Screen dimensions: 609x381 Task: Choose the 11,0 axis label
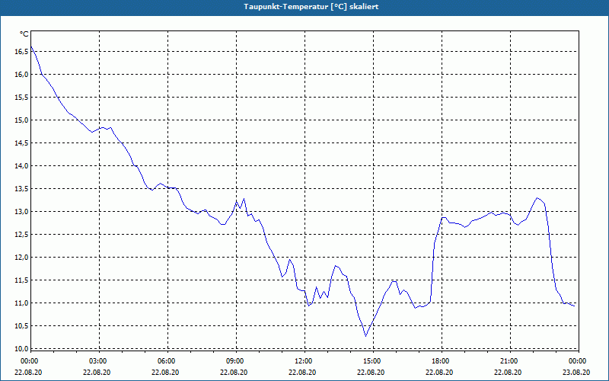pos(22,303)
